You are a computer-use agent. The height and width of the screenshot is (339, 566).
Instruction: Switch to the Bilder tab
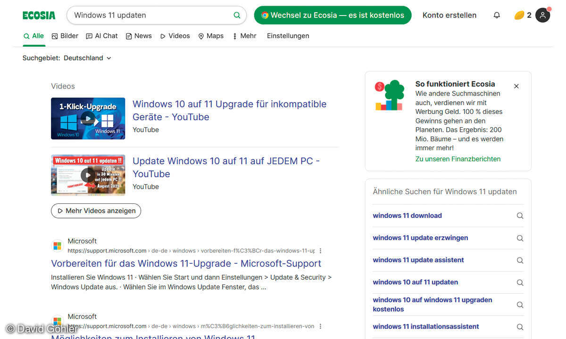click(65, 36)
